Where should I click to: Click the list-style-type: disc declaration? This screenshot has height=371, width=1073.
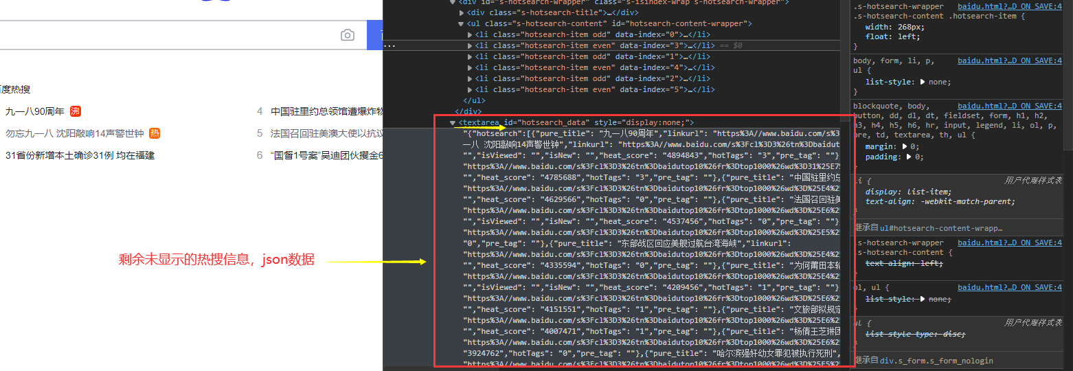click(x=915, y=334)
